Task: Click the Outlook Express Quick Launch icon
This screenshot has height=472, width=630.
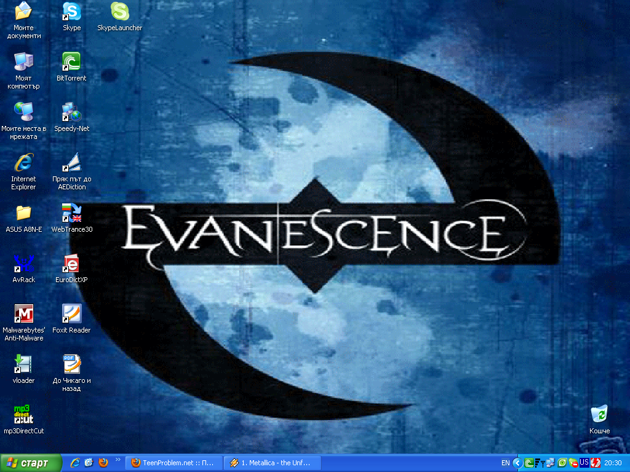Action: tap(89, 463)
